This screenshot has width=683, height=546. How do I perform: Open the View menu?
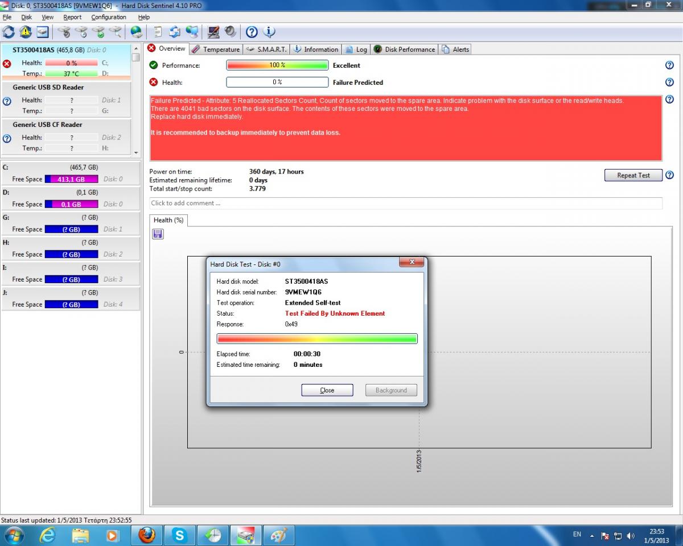pyautogui.click(x=48, y=17)
